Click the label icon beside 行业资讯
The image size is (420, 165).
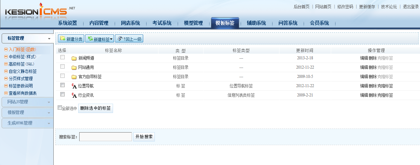[74, 95]
